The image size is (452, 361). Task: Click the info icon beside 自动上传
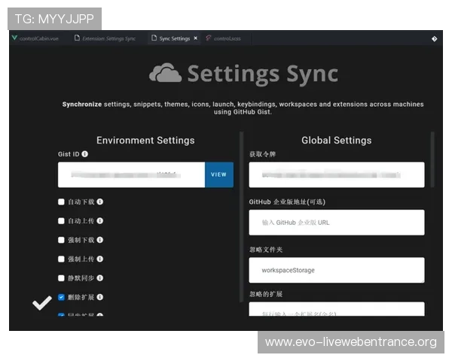(100, 221)
